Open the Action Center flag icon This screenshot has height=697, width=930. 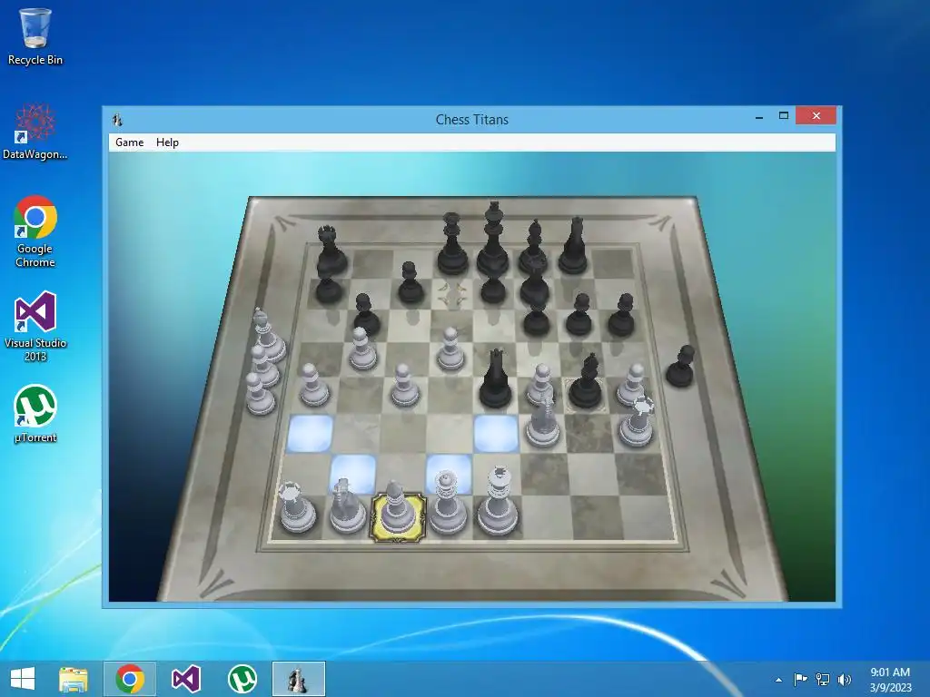(x=800, y=679)
